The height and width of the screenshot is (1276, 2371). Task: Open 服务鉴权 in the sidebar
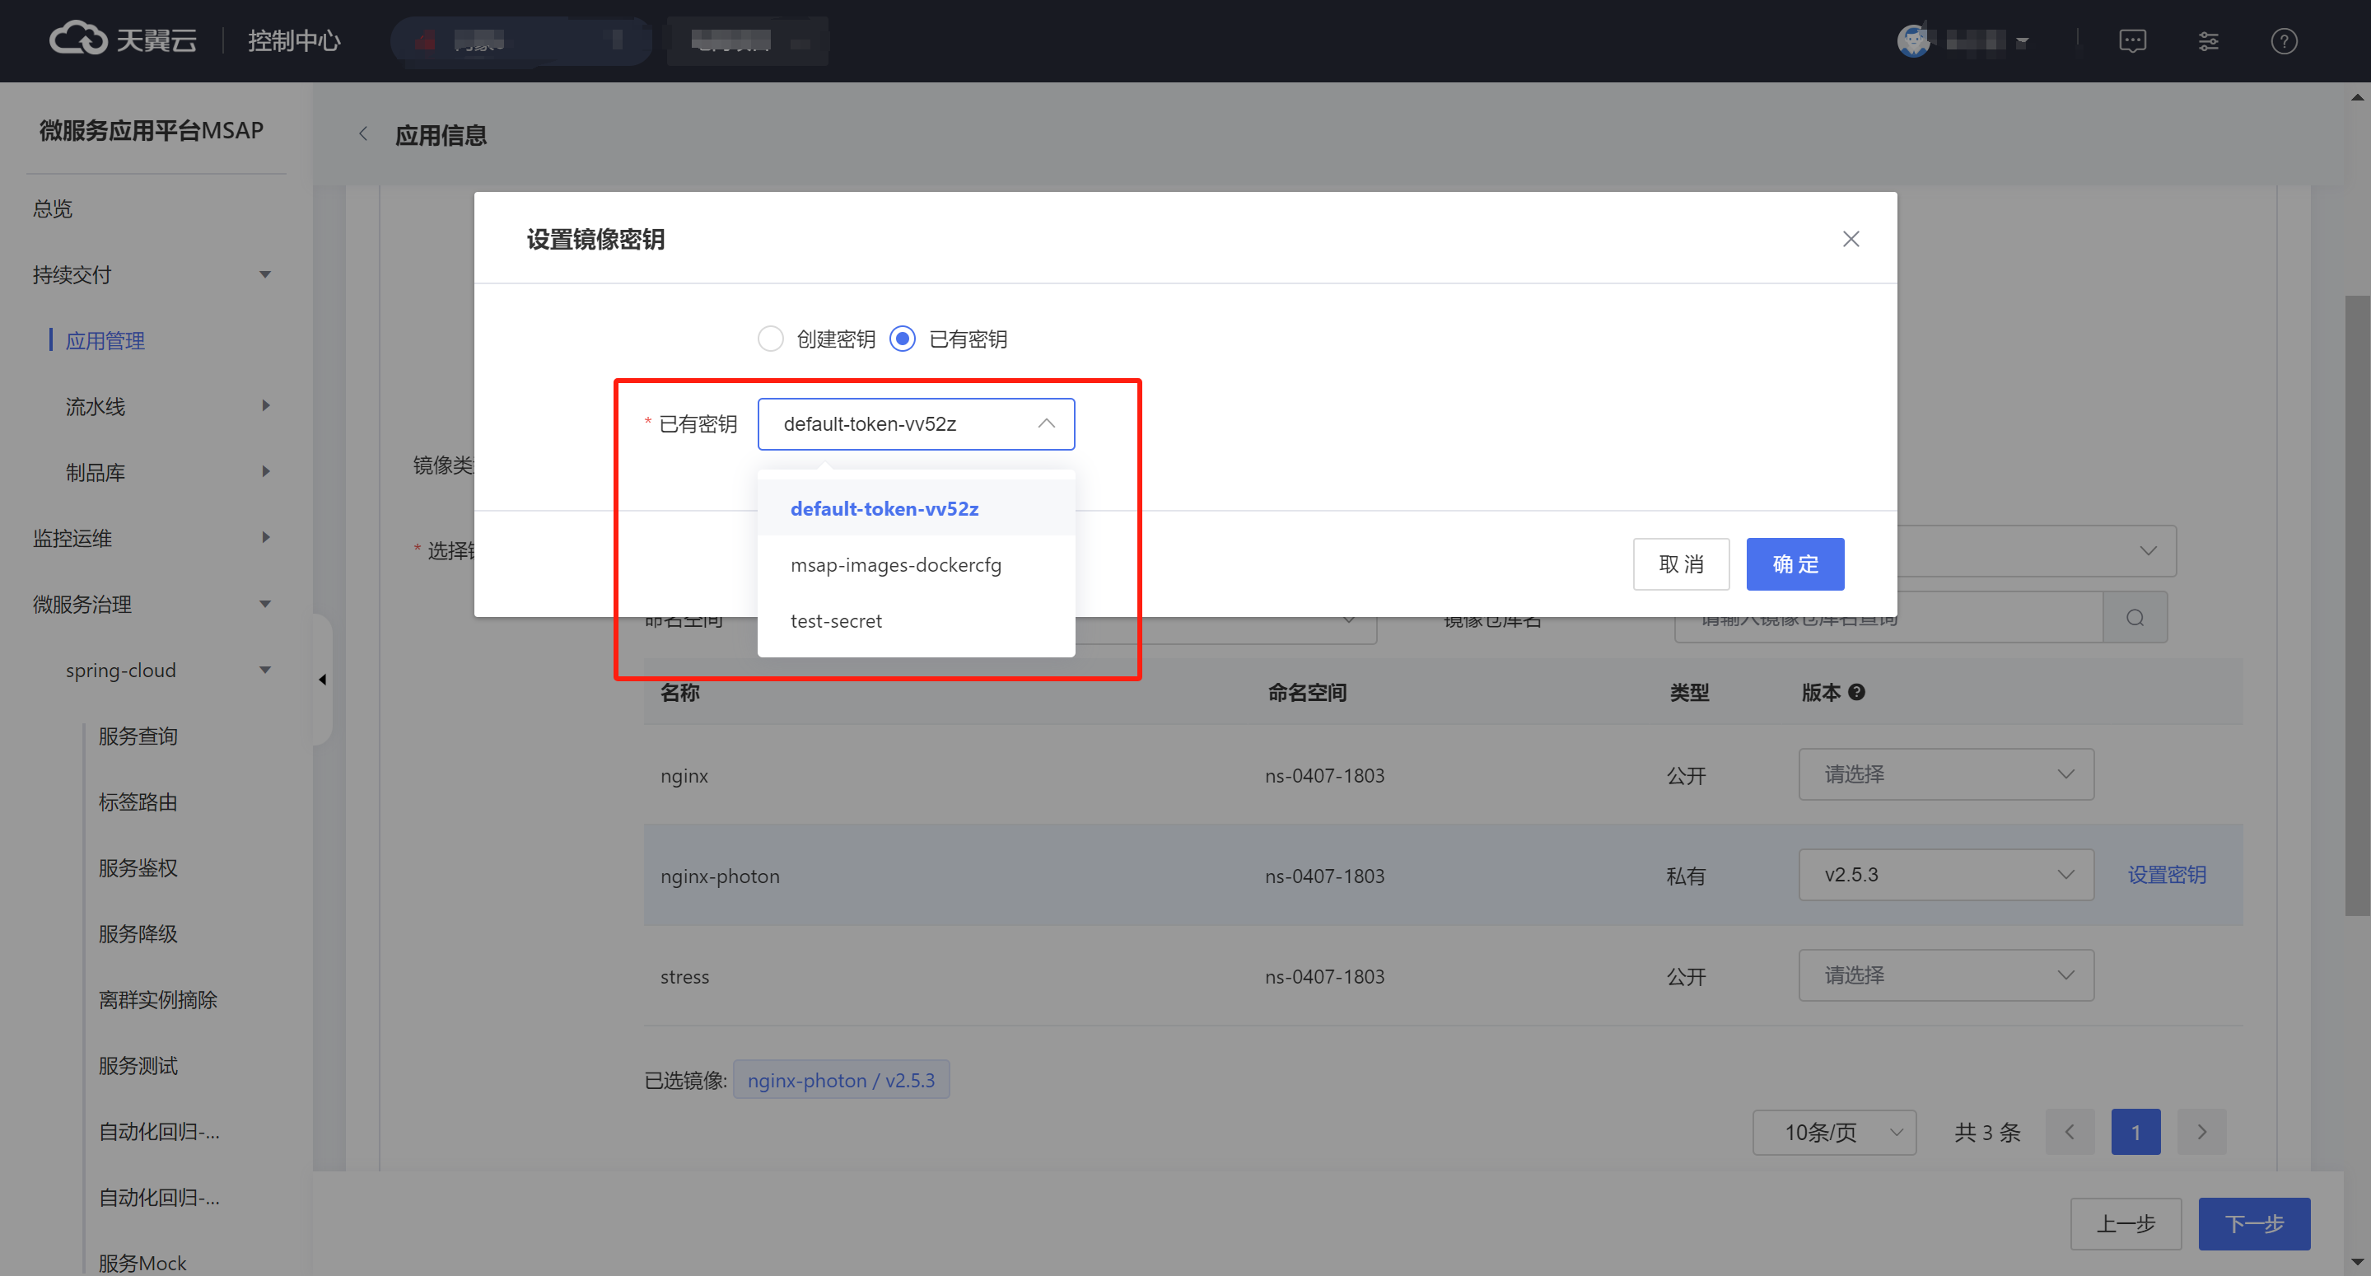tap(138, 867)
